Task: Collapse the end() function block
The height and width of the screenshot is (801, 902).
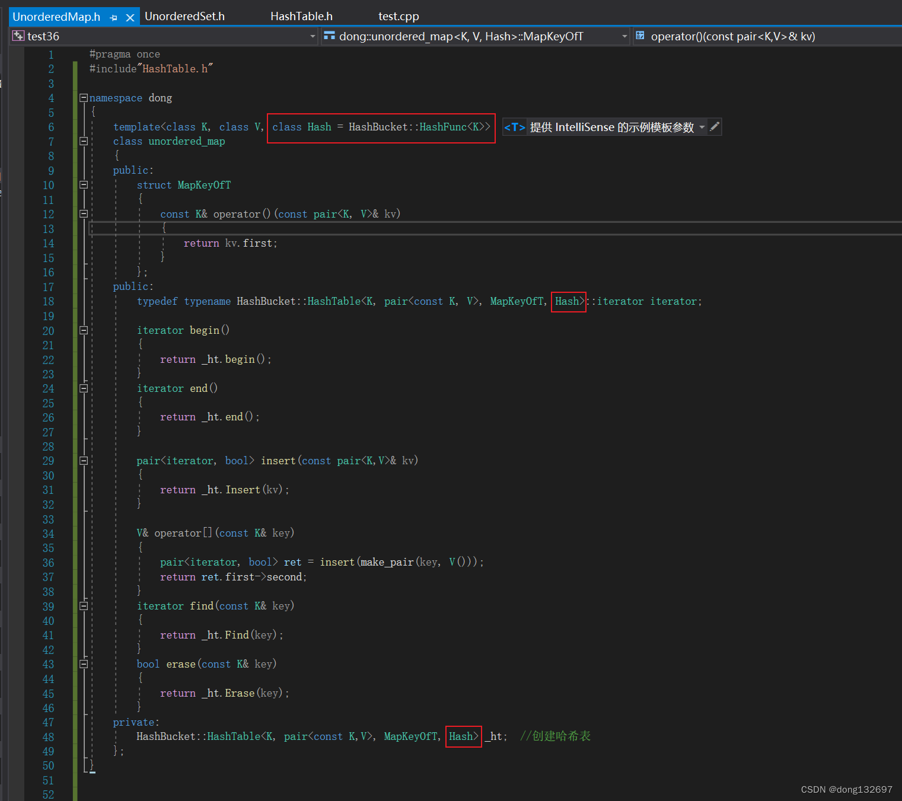Action: (x=84, y=388)
